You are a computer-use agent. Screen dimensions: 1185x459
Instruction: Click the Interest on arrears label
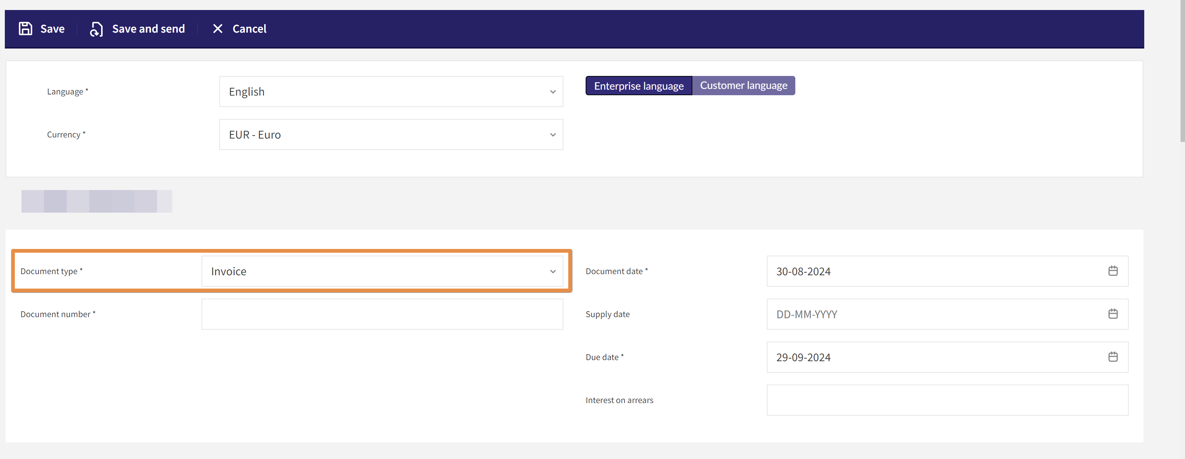click(x=619, y=400)
